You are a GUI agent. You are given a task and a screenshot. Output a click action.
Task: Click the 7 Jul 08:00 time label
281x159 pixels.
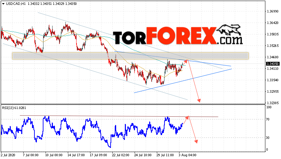pyautogui.click(x=31, y=155)
